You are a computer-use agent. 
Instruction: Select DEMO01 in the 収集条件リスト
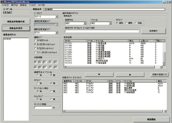point(8,39)
